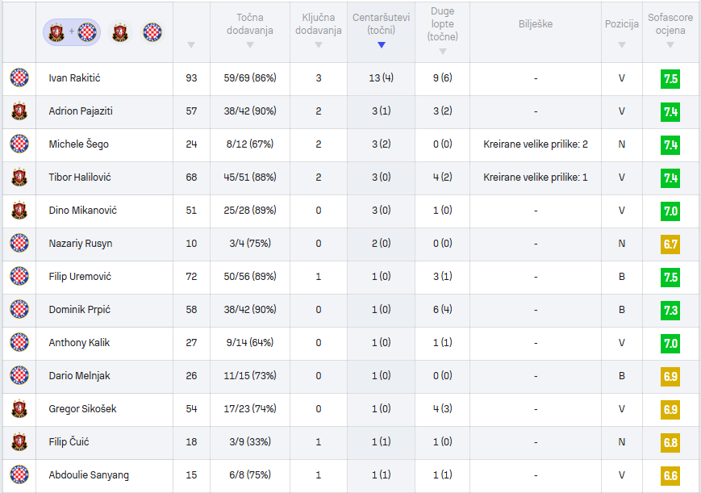
Task: Sort by Točna dodavanja arrow
Action: pyautogui.click(x=250, y=45)
